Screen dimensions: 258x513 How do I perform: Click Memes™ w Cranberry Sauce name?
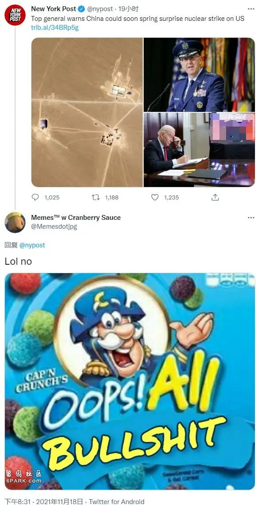[x=76, y=218]
